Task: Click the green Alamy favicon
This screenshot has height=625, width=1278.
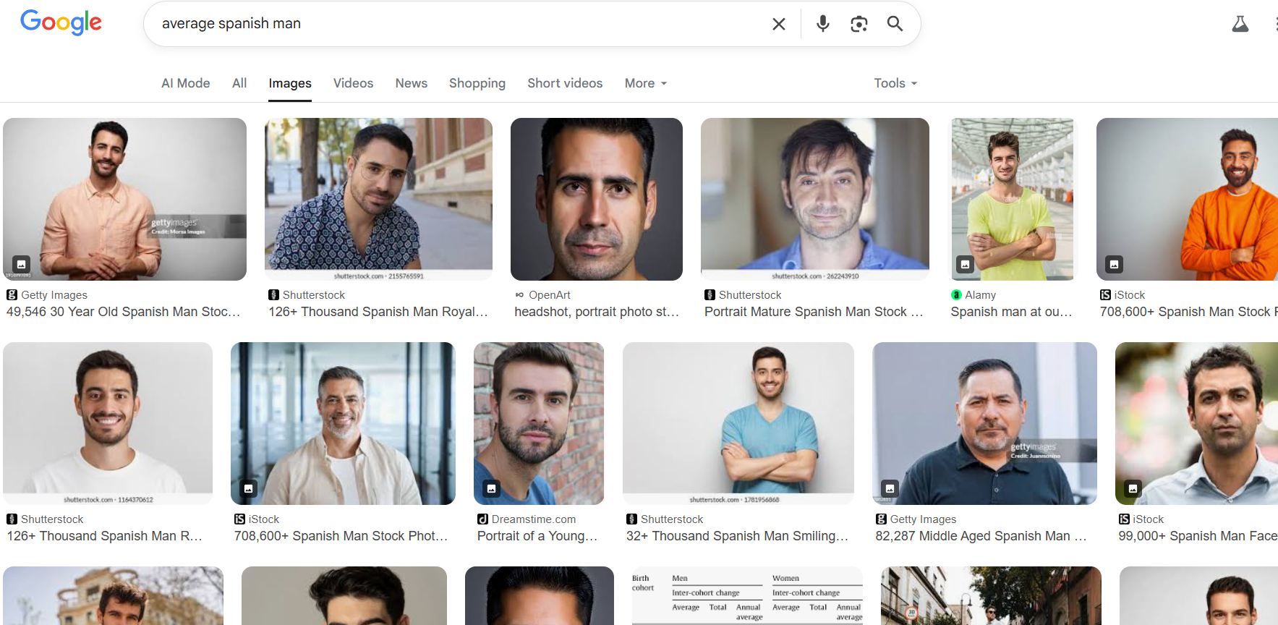Action: 956,295
